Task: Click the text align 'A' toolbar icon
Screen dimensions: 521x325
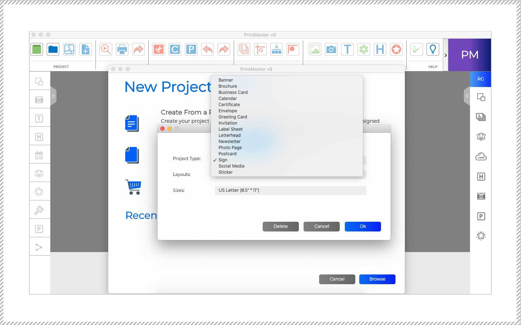Action: pos(276,49)
